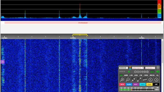Step frequency up with largest plus icon

tap(147, 72)
